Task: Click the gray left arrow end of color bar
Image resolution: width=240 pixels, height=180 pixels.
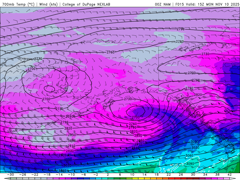Action: [7, 179]
